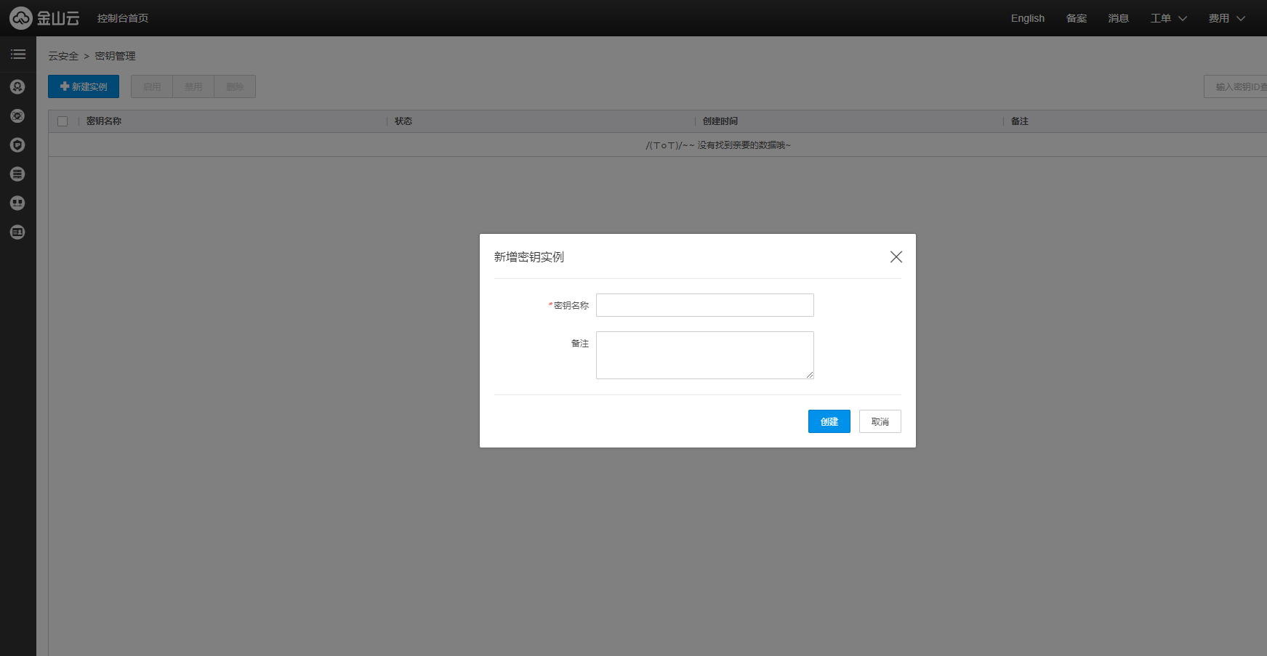Open the certificate badge sidebar icon
The height and width of the screenshot is (656, 1267).
[17, 87]
